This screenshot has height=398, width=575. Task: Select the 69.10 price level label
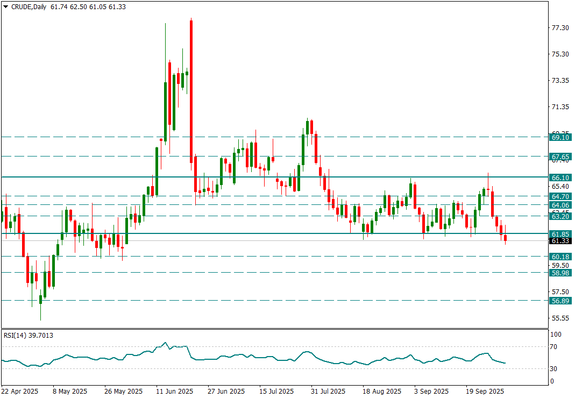(560, 137)
